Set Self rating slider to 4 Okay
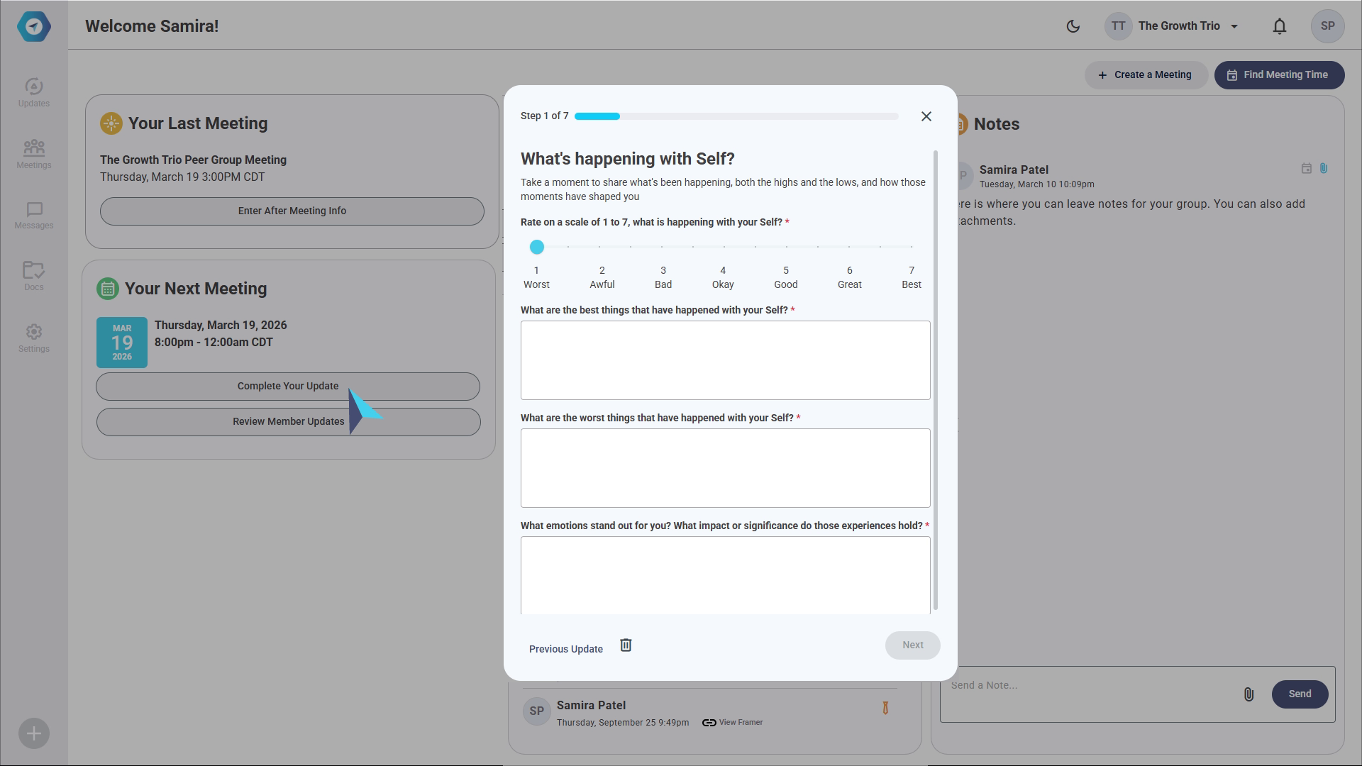The width and height of the screenshot is (1362, 766). (724, 247)
